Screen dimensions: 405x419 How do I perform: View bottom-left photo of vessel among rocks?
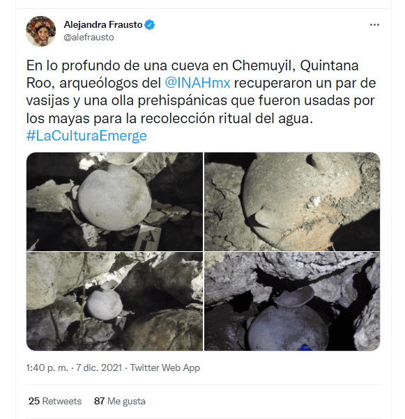(x=114, y=301)
